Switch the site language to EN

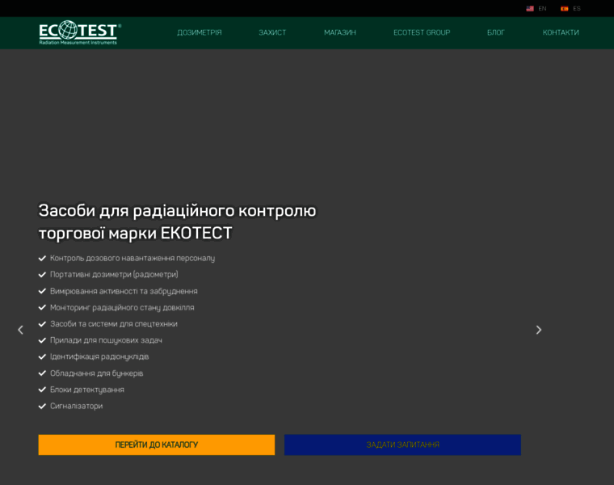tap(542, 9)
